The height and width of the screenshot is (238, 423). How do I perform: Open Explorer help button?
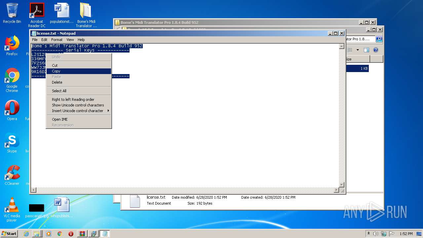coord(375,50)
